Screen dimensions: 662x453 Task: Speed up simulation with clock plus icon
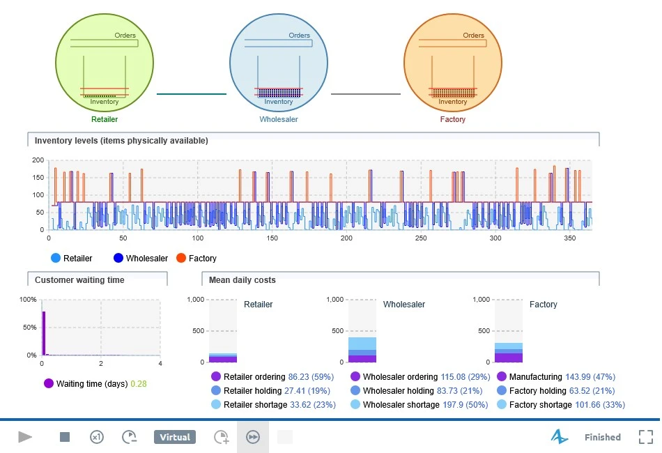tap(221, 437)
